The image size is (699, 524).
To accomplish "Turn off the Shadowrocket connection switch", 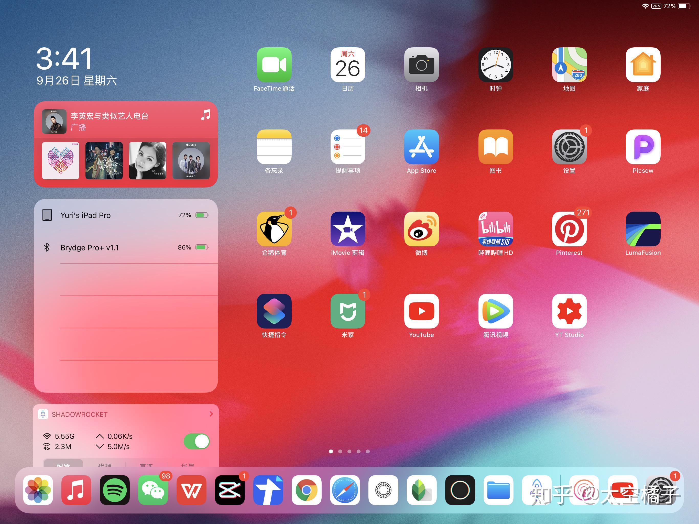I will tap(197, 441).
